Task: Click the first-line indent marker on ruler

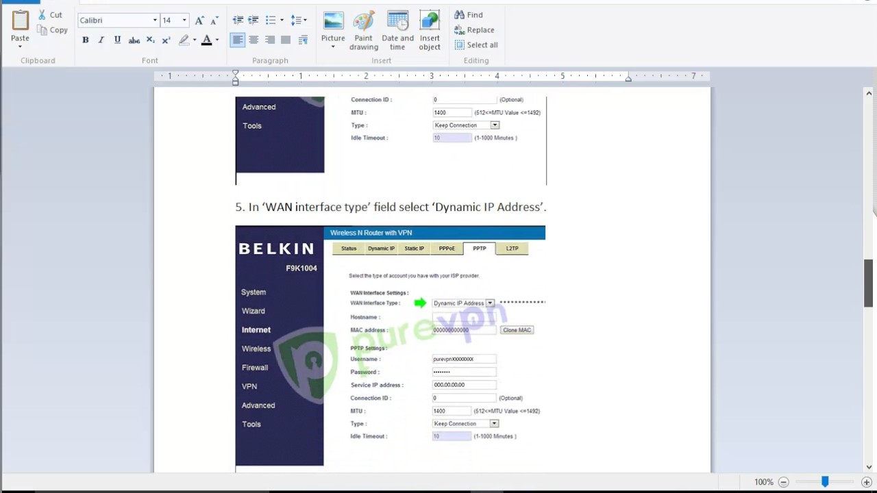Action: tap(235, 73)
